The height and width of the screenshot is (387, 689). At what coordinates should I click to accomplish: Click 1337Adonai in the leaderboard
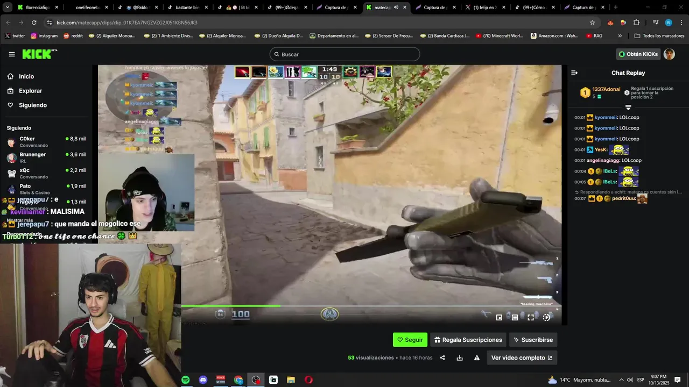coord(606,89)
